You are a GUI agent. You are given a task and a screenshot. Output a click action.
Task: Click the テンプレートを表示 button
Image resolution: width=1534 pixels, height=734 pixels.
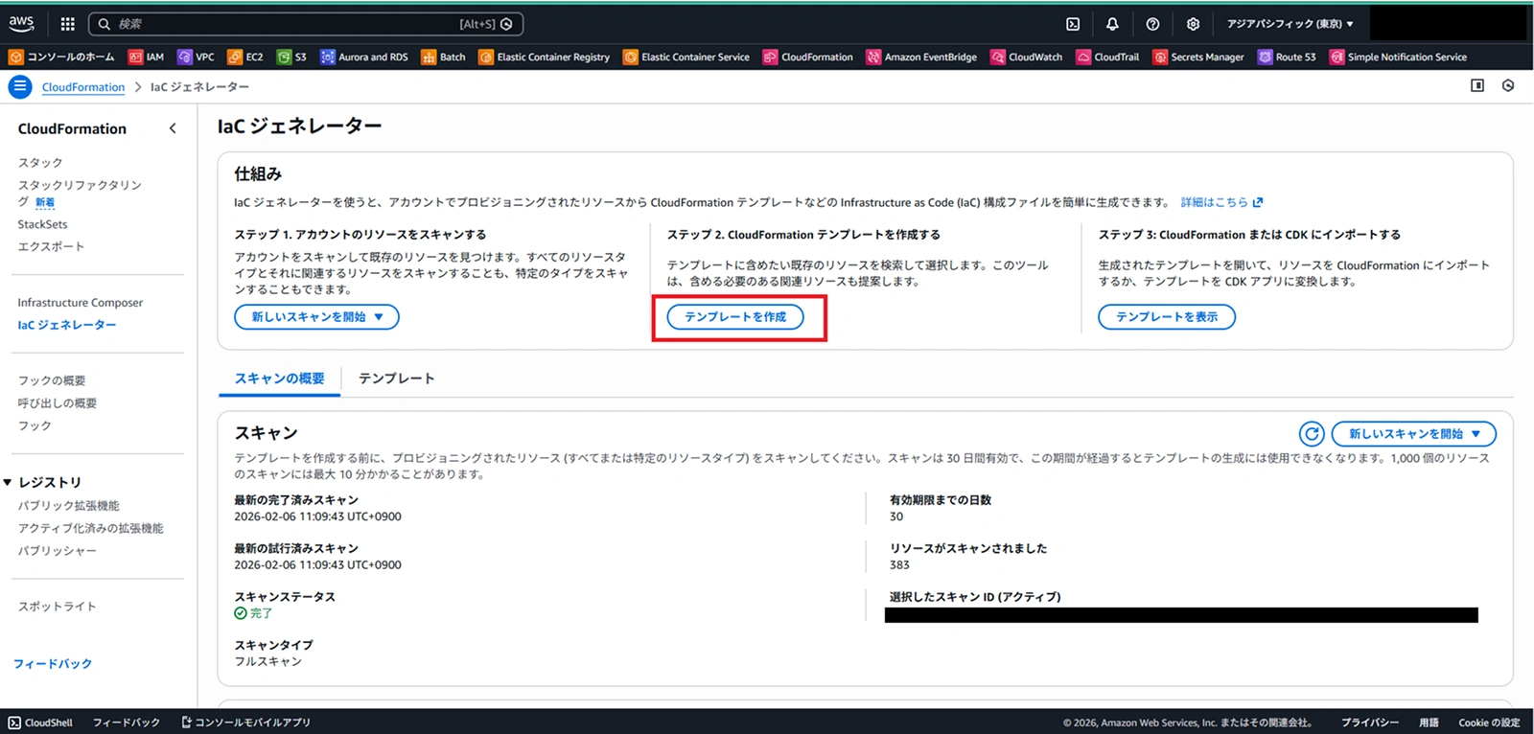pos(1167,317)
